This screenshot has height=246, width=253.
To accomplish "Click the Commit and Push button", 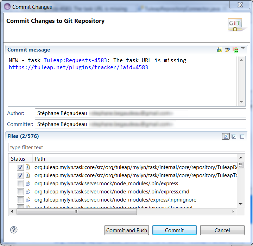I will tap(127, 230).
